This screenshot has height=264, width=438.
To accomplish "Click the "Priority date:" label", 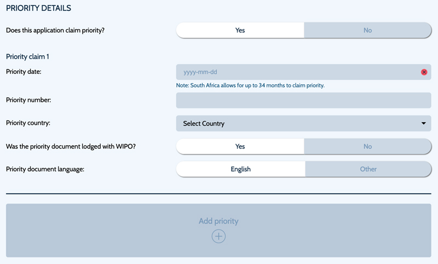I will 24,72.
